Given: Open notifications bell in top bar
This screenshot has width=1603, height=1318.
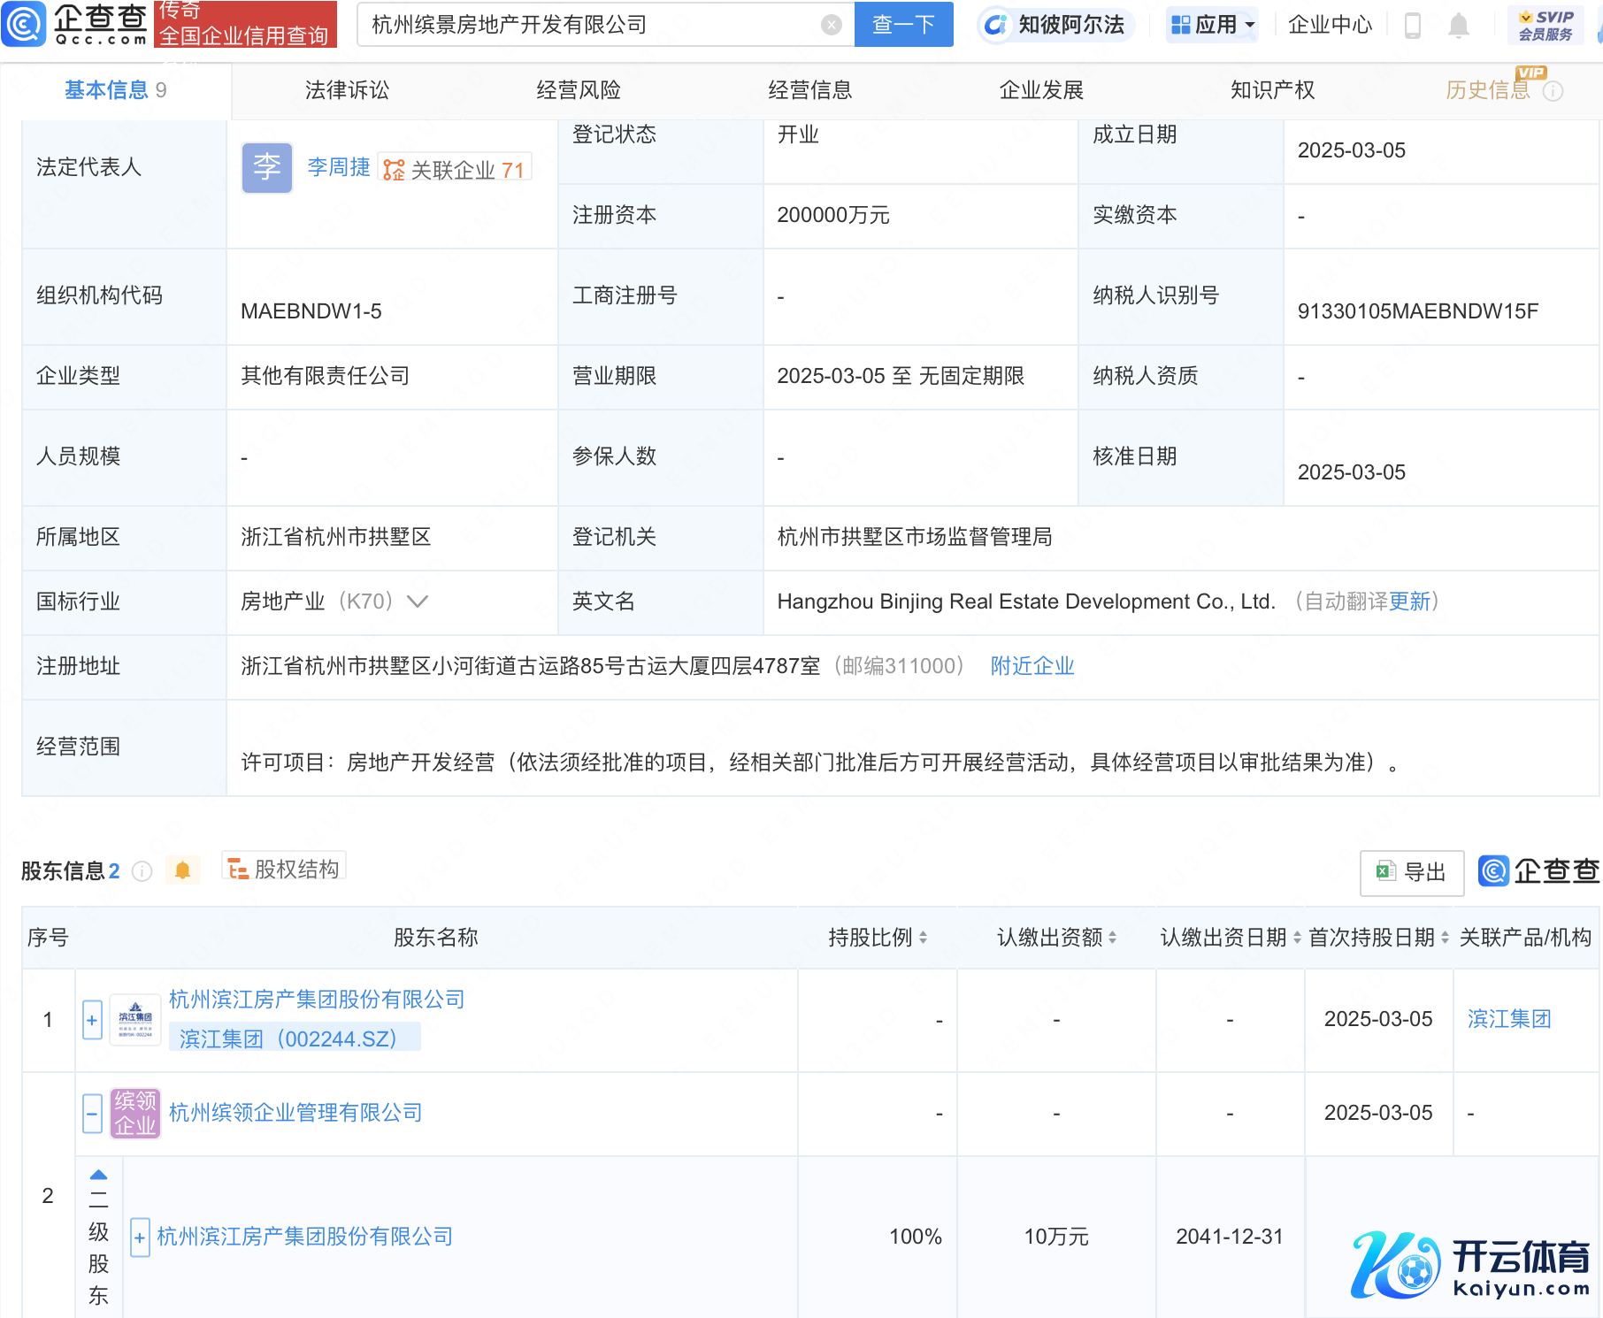Looking at the screenshot, I should pos(1459,26).
